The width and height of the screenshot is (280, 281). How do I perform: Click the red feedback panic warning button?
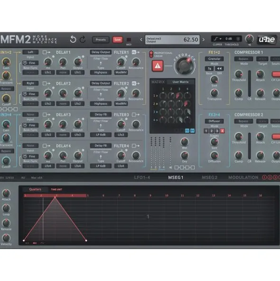[158, 66]
